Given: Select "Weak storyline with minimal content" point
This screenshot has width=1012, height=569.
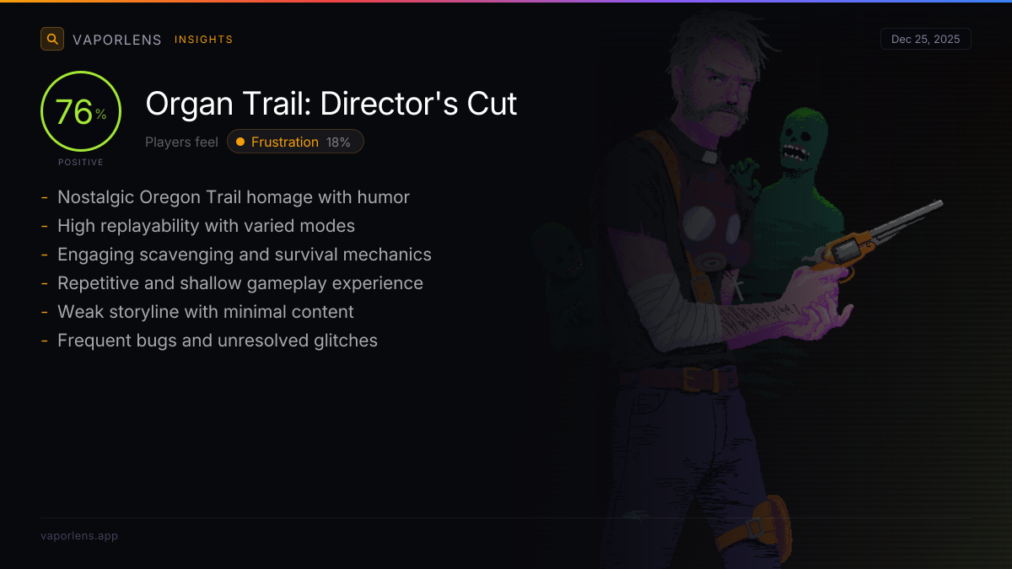Looking at the screenshot, I should [206, 312].
